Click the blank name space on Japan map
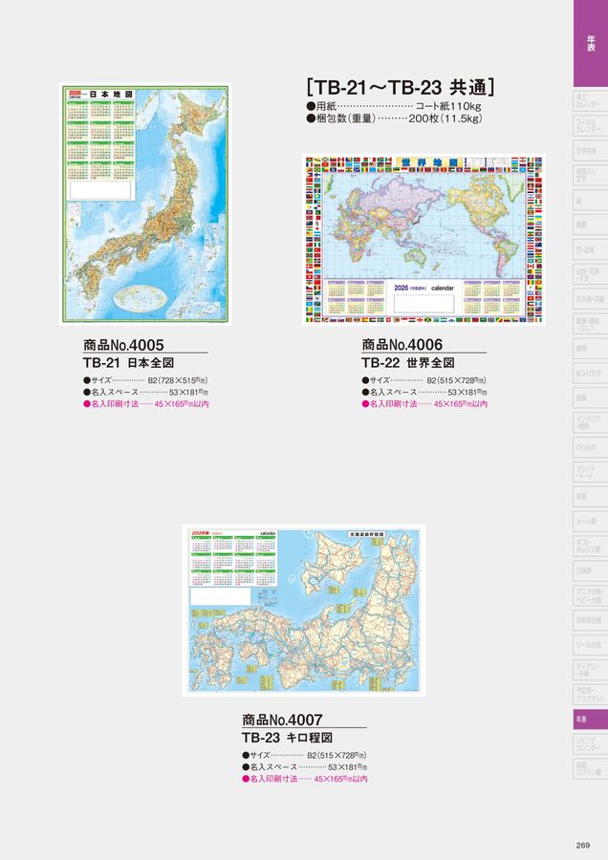The width and height of the screenshot is (608, 860). (x=101, y=190)
